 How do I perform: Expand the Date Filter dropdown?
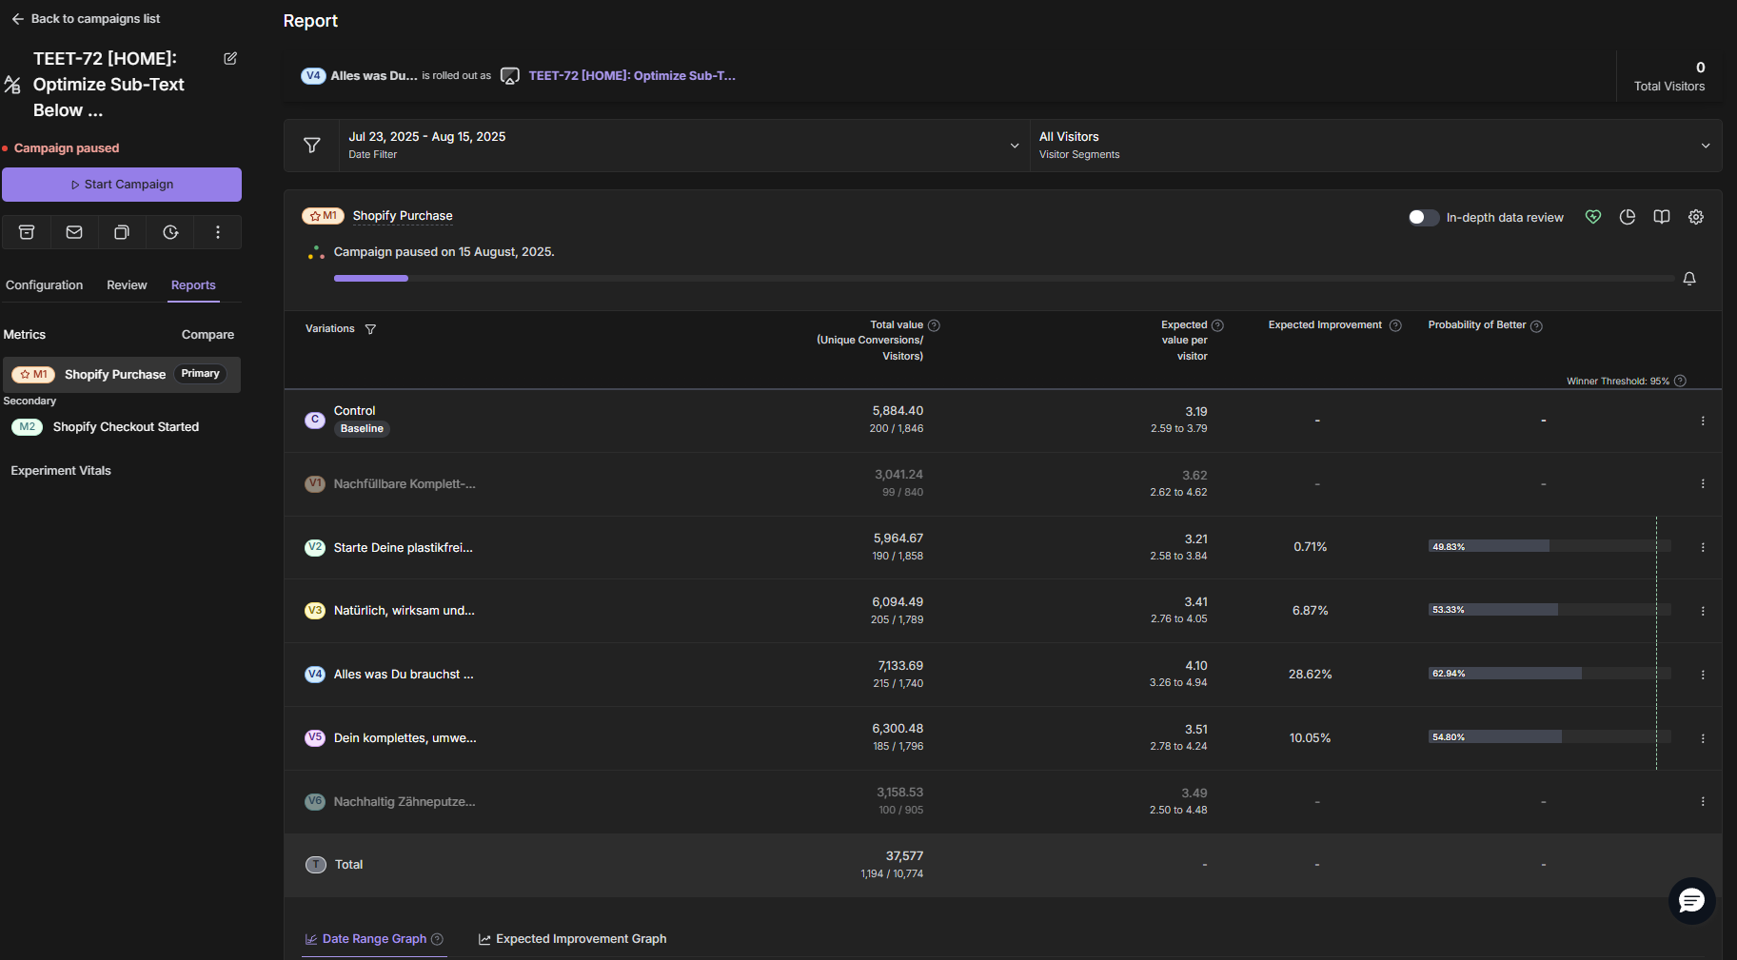click(x=1014, y=145)
